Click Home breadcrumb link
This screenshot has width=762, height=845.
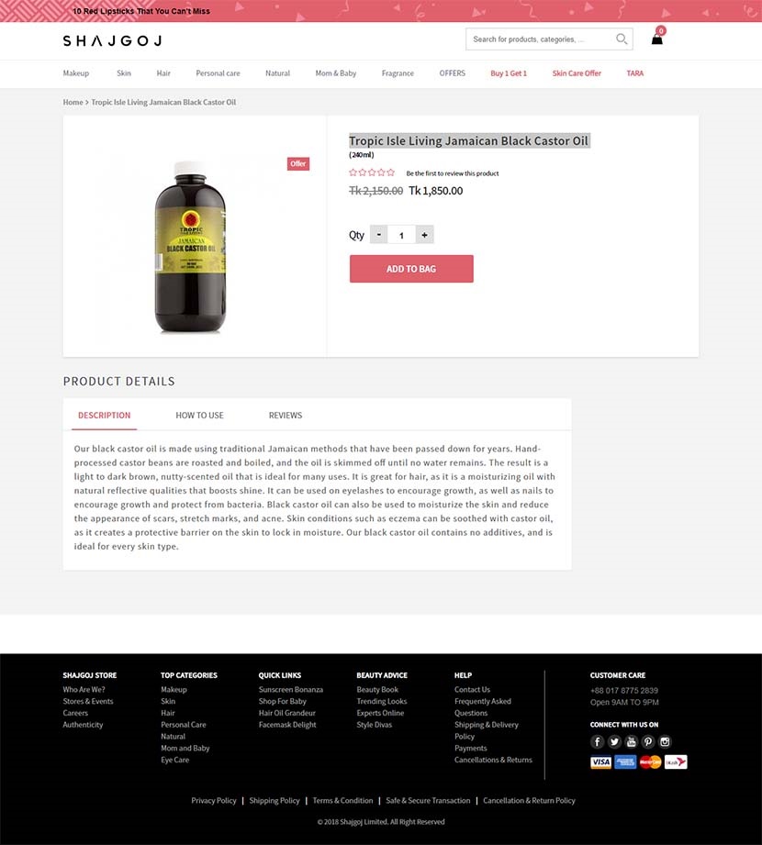pyautogui.click(x=73, y=103)
